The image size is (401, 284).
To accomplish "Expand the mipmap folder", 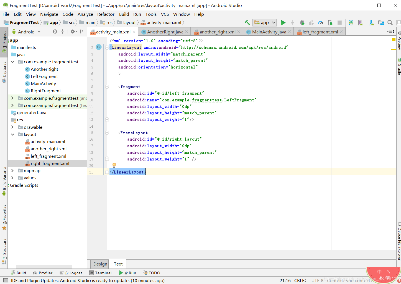I will (x=12, y=170).
